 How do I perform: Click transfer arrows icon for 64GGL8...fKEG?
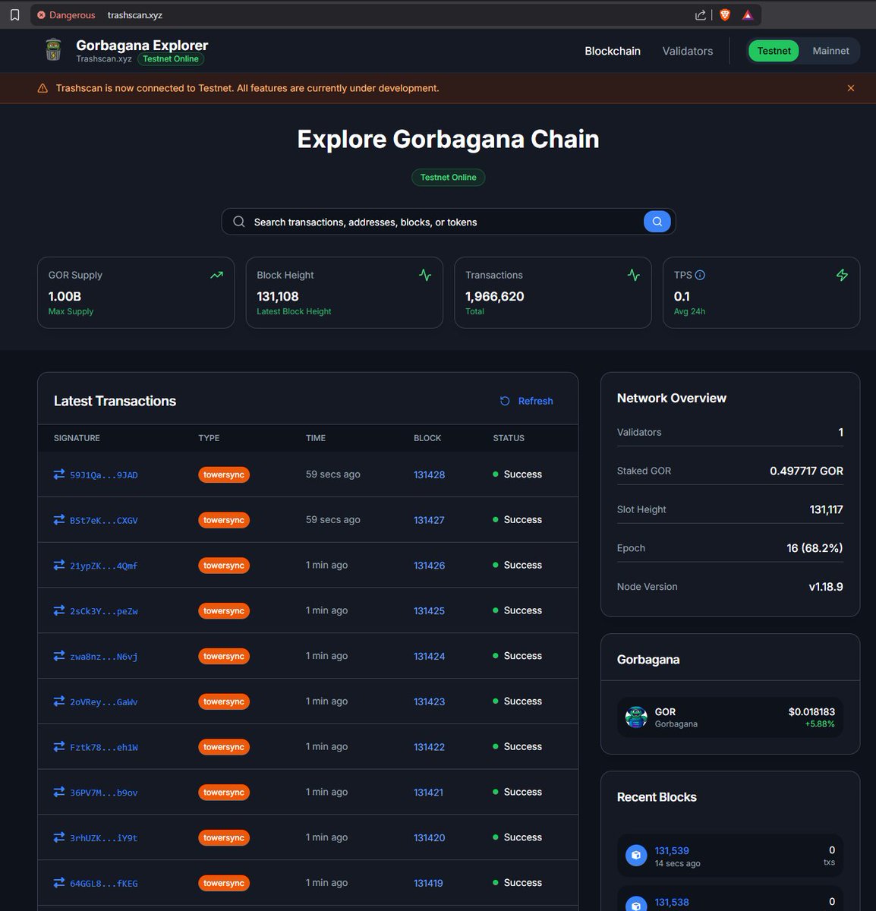(59, 883)
